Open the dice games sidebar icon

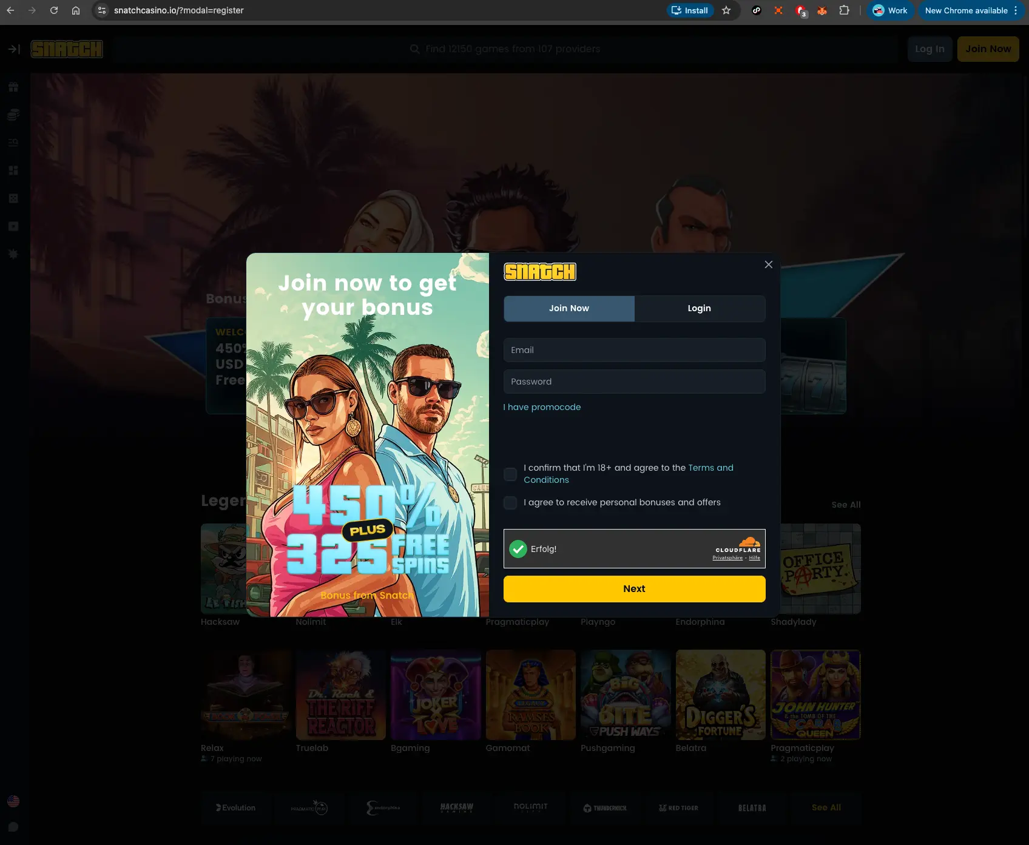click(13, 198)
